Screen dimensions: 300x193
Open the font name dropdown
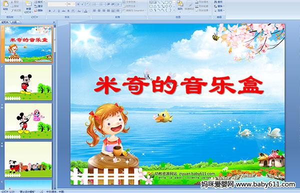[x=65, y=4]
